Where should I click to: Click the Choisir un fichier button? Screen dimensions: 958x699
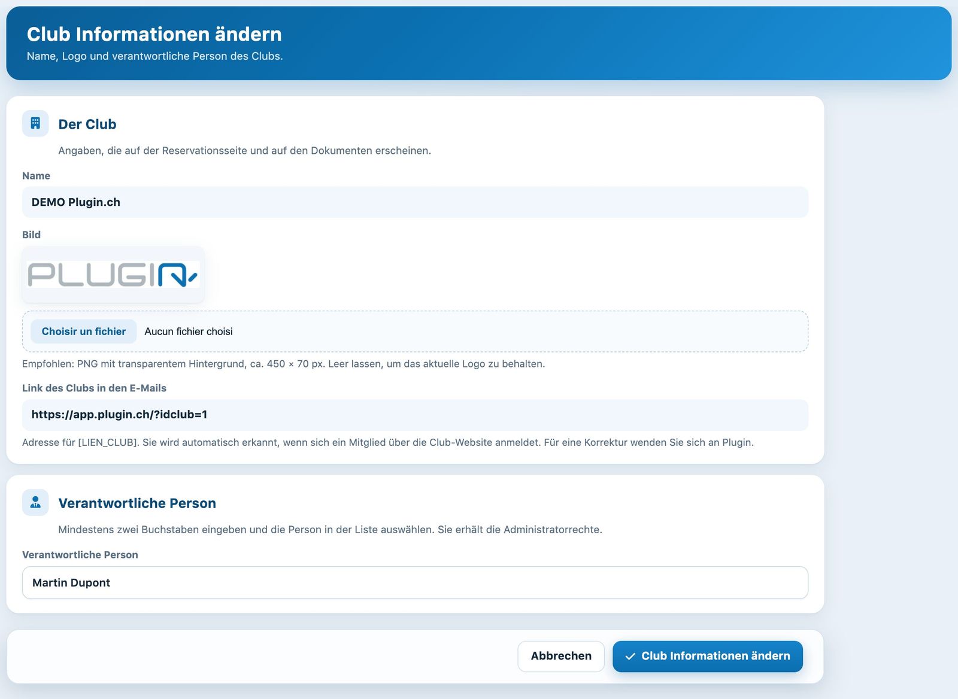click(84, 332)
